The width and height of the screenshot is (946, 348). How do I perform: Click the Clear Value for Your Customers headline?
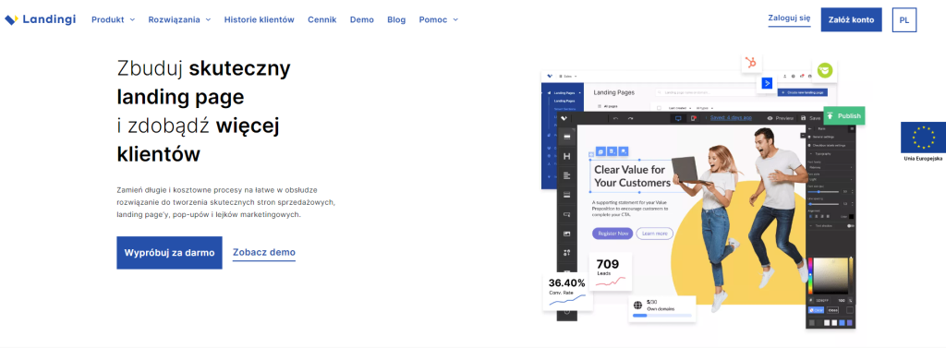pos(632,176)
